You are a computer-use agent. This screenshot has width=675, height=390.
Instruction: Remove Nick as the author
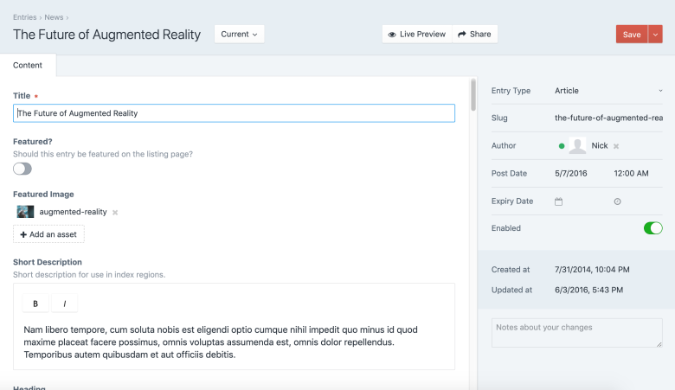[616, 146]
